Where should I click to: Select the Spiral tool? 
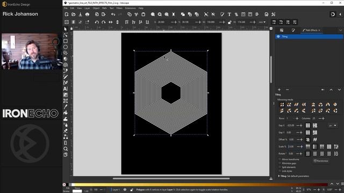coord(66,65)
